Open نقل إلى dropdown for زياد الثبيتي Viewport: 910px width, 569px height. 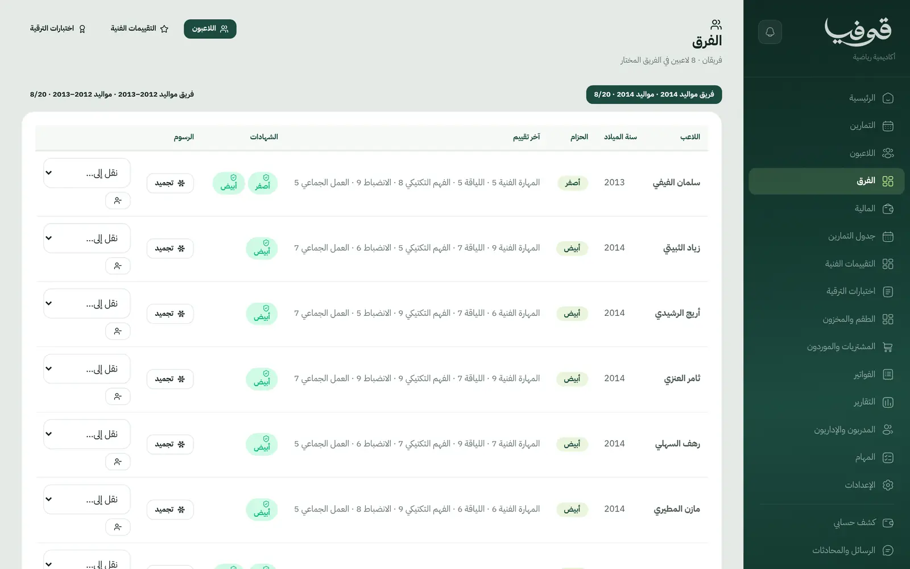[x=87, y=238]
